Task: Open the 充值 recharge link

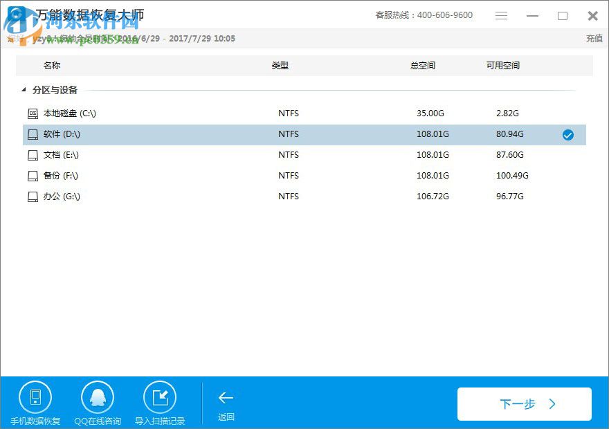Action: tap(594, 39)
